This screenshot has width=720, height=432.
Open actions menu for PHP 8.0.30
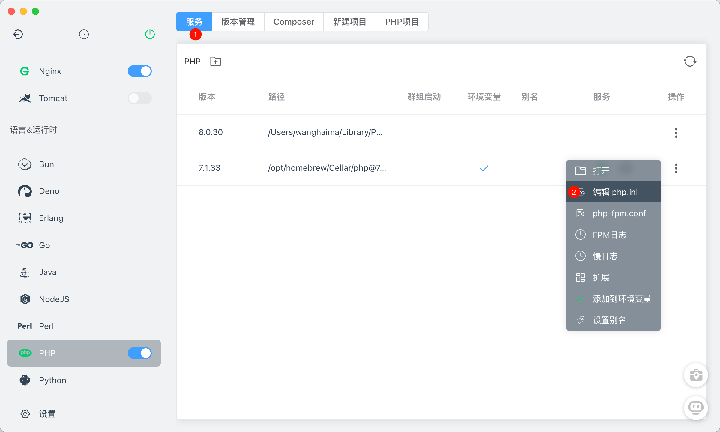click(676, 133)
